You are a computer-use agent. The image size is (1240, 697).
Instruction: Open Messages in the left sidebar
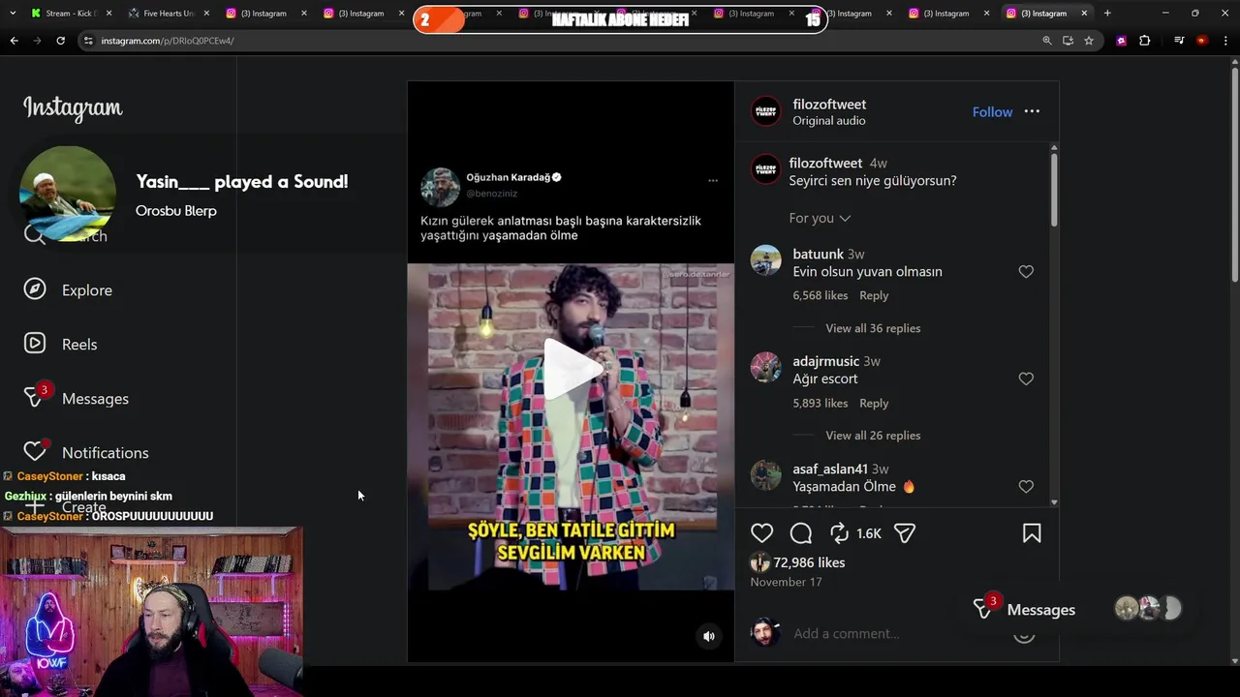click(x=76, y=398)
